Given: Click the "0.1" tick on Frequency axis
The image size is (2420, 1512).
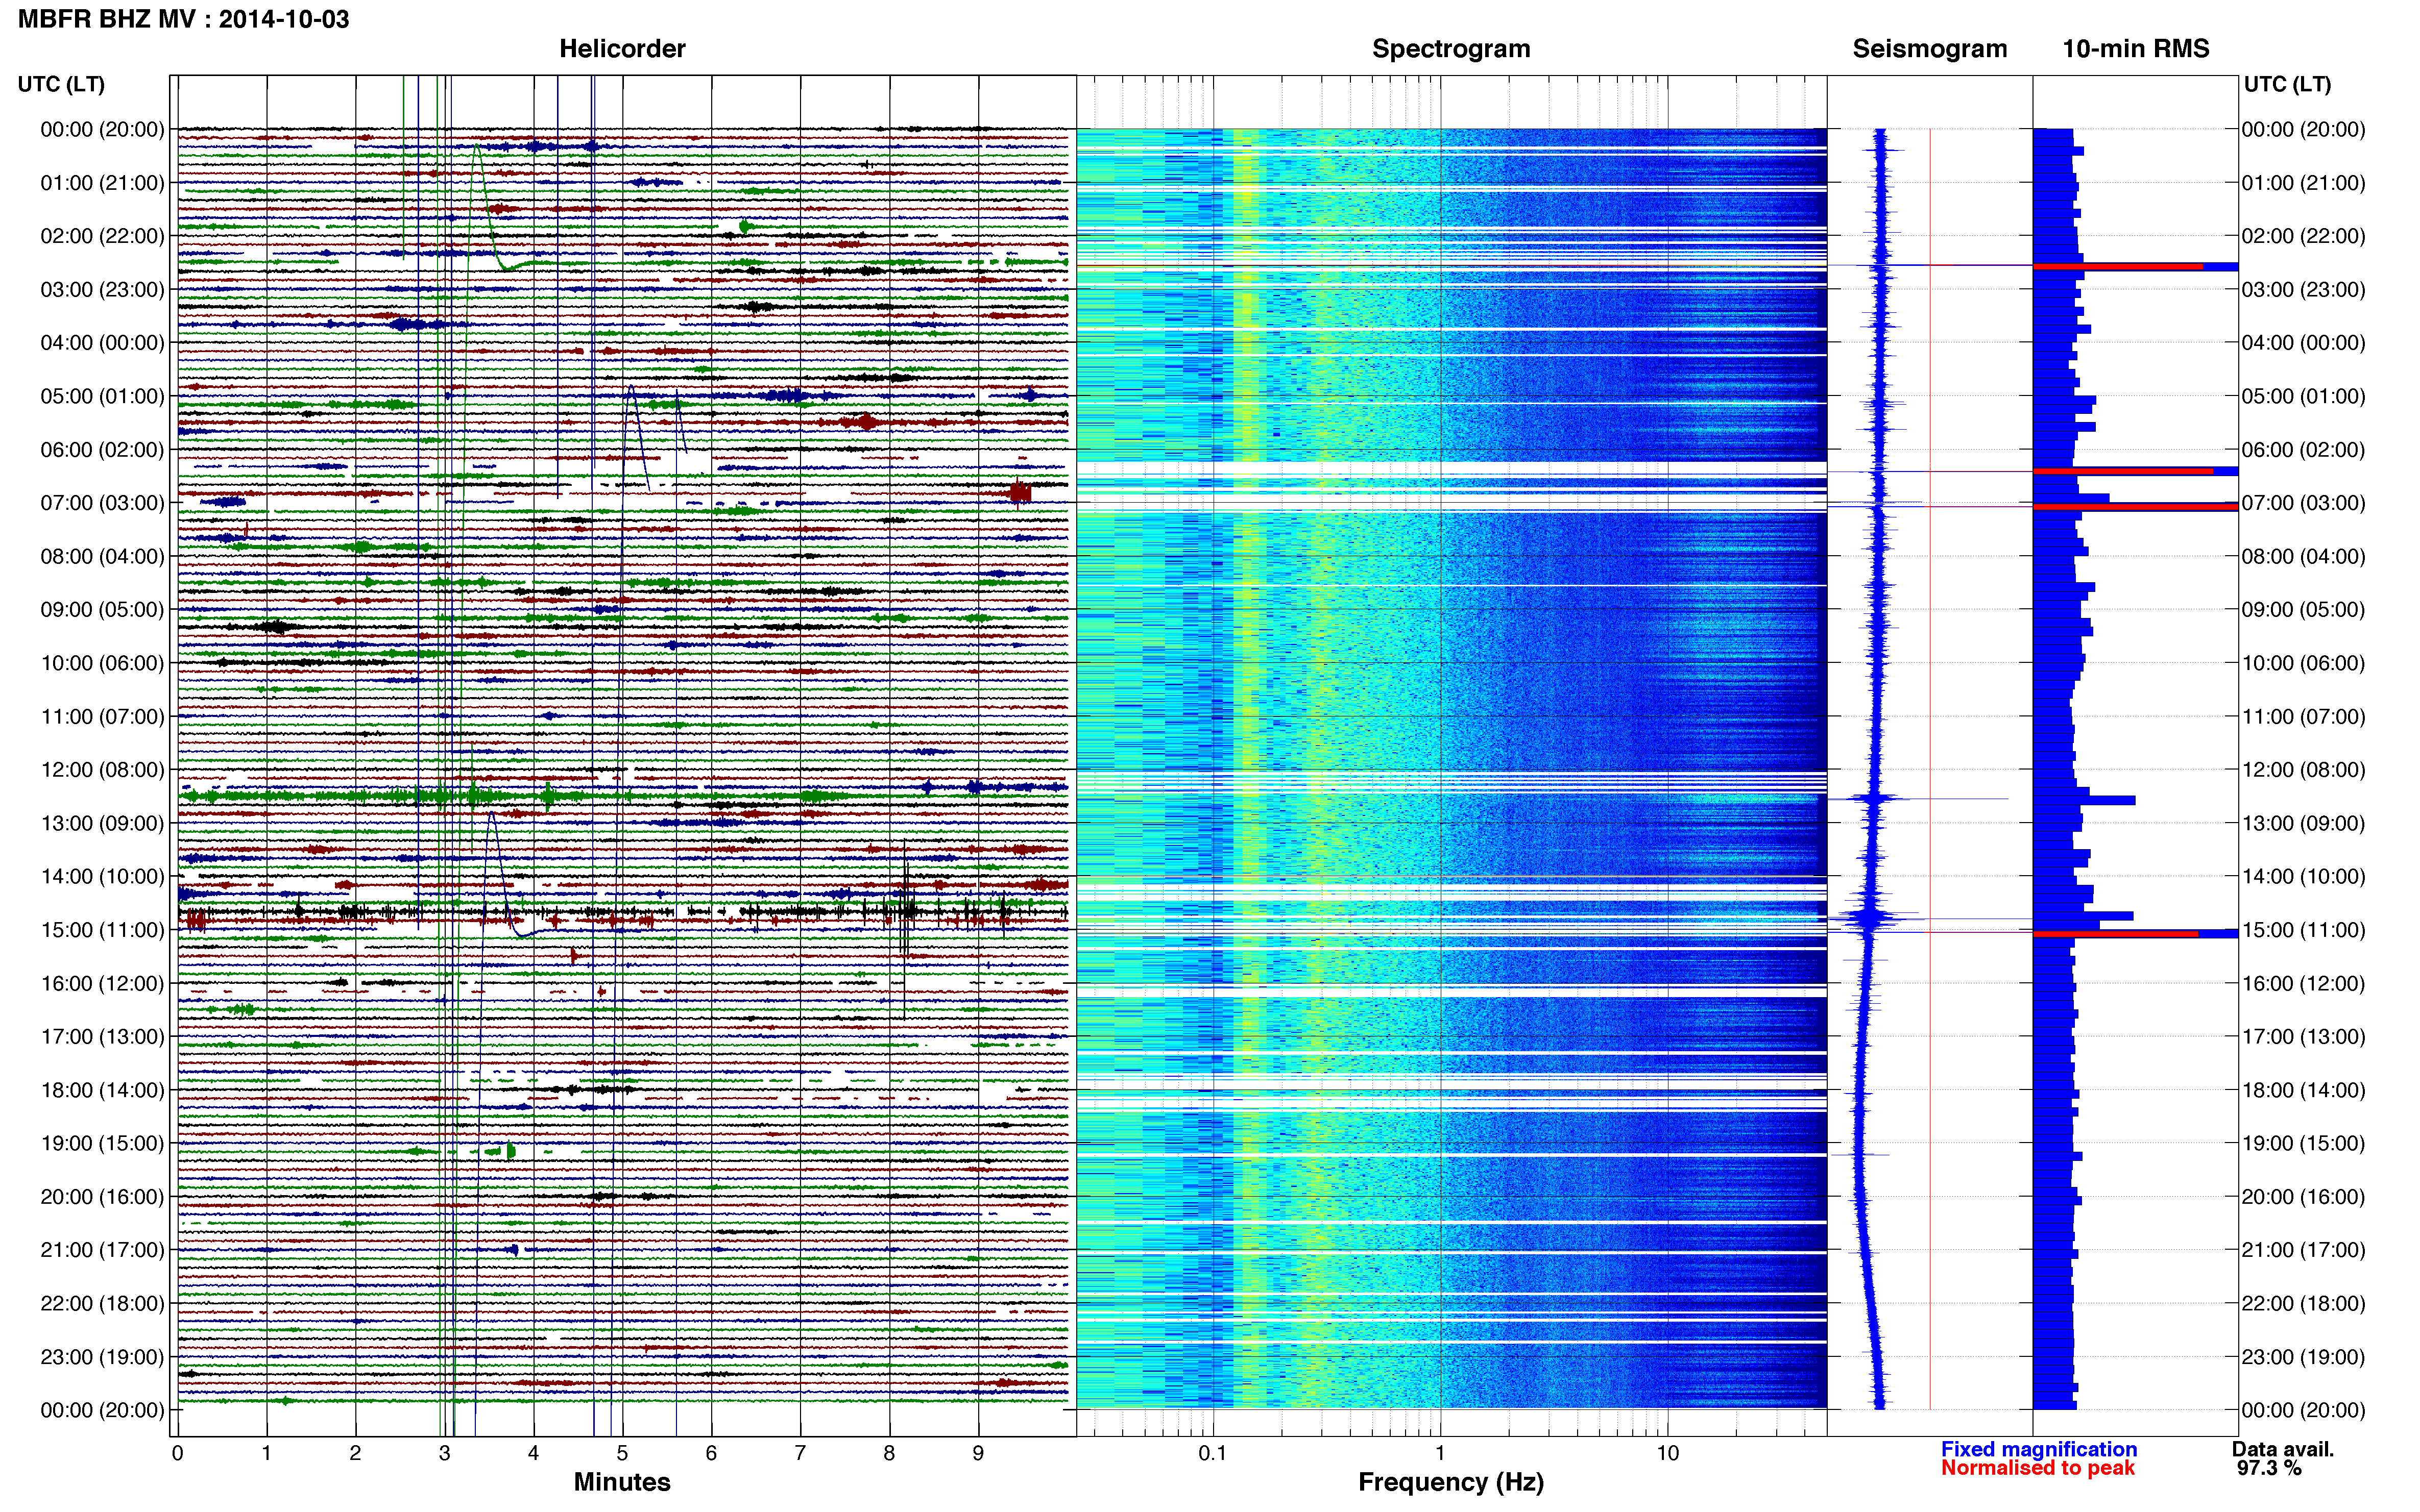Looking at the screenshot, I should coord(1213,1453).
